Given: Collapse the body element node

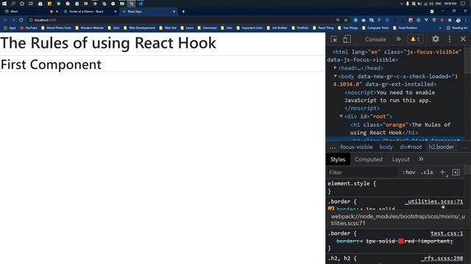Looking at the screenshot, I should tap(336, 76).
